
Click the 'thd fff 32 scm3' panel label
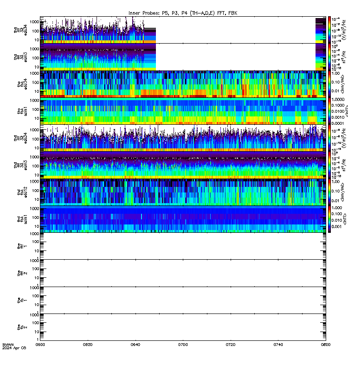tap(20, 166)
